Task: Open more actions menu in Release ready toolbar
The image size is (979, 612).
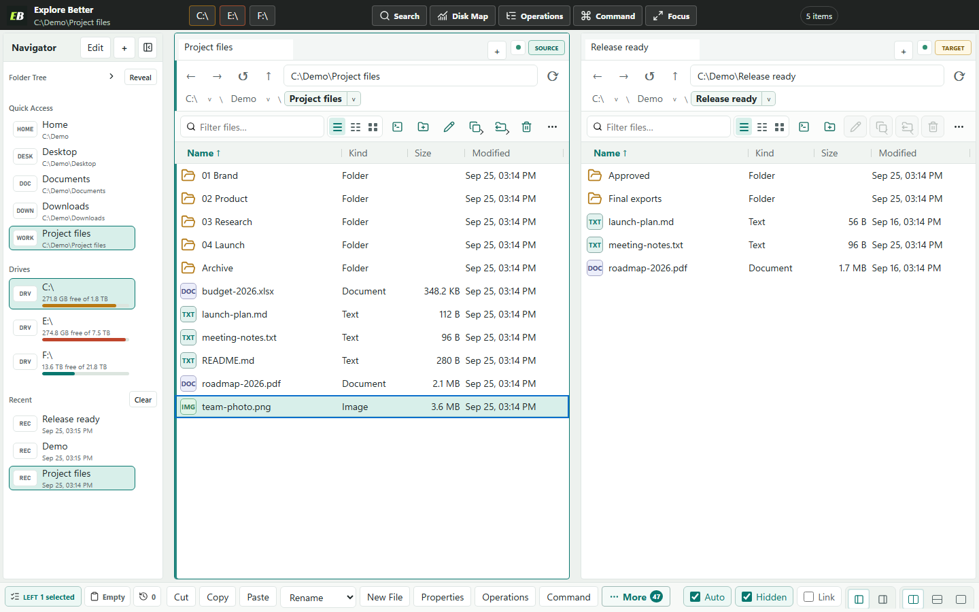Action: click(x=959, y=127)
